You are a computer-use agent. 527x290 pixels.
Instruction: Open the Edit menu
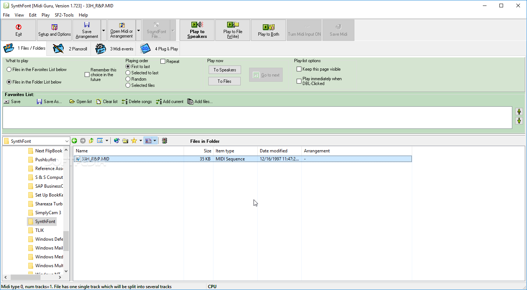tap(33, 15)
